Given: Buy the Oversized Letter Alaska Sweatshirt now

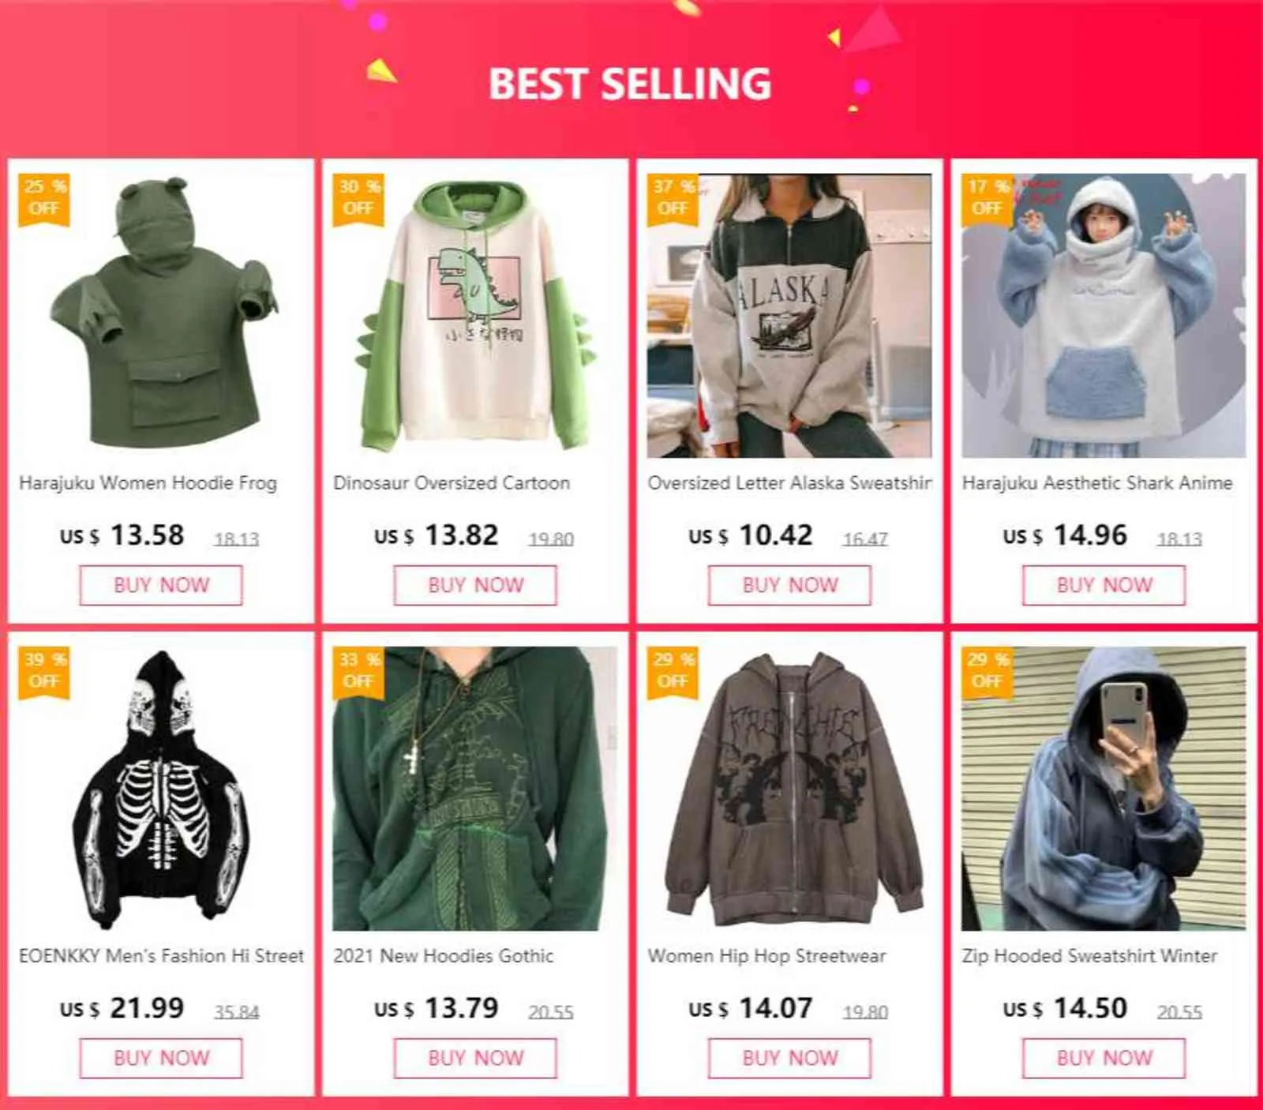Looking at the screenshot, I should click(789, 585).
